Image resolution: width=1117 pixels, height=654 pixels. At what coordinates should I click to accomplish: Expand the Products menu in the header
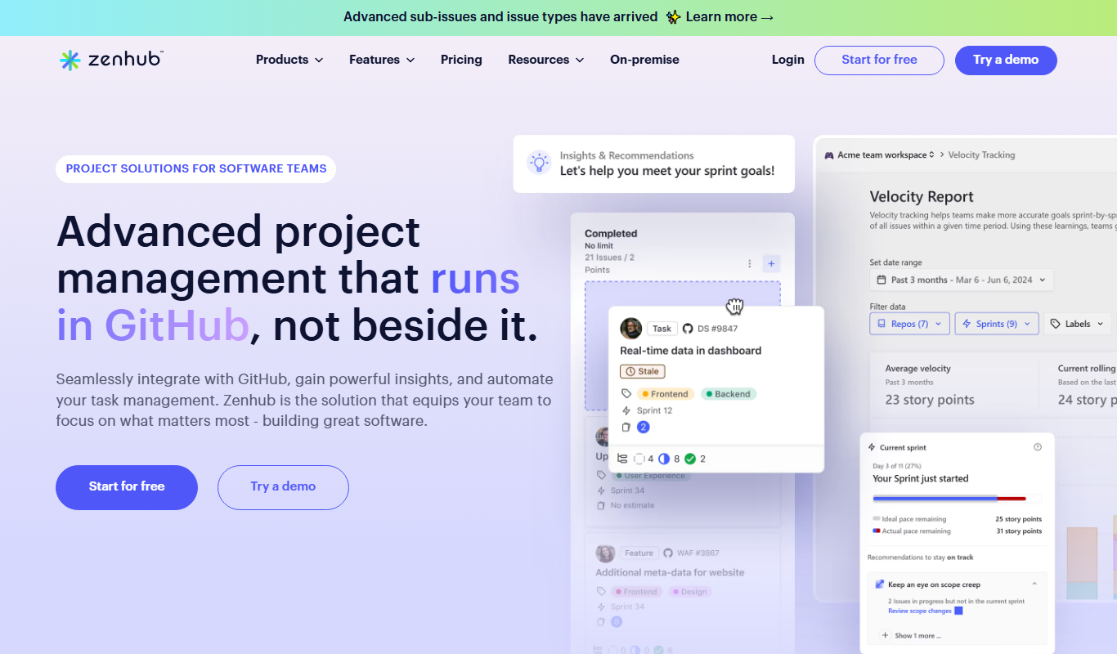pyautogui.click(x=289, y=60)
